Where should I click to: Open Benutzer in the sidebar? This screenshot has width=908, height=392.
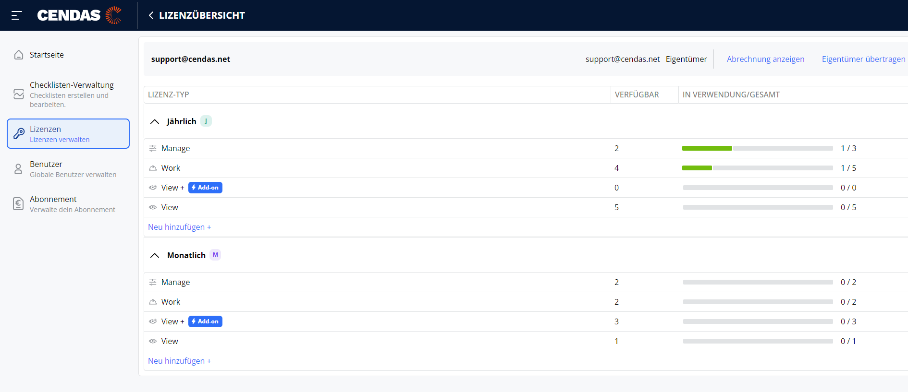click(x=68, y=169)
